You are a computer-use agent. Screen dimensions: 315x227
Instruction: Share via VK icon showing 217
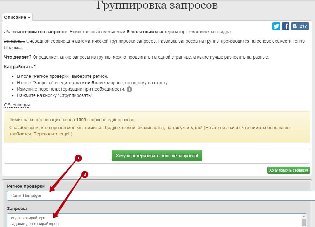pos(300,26)
